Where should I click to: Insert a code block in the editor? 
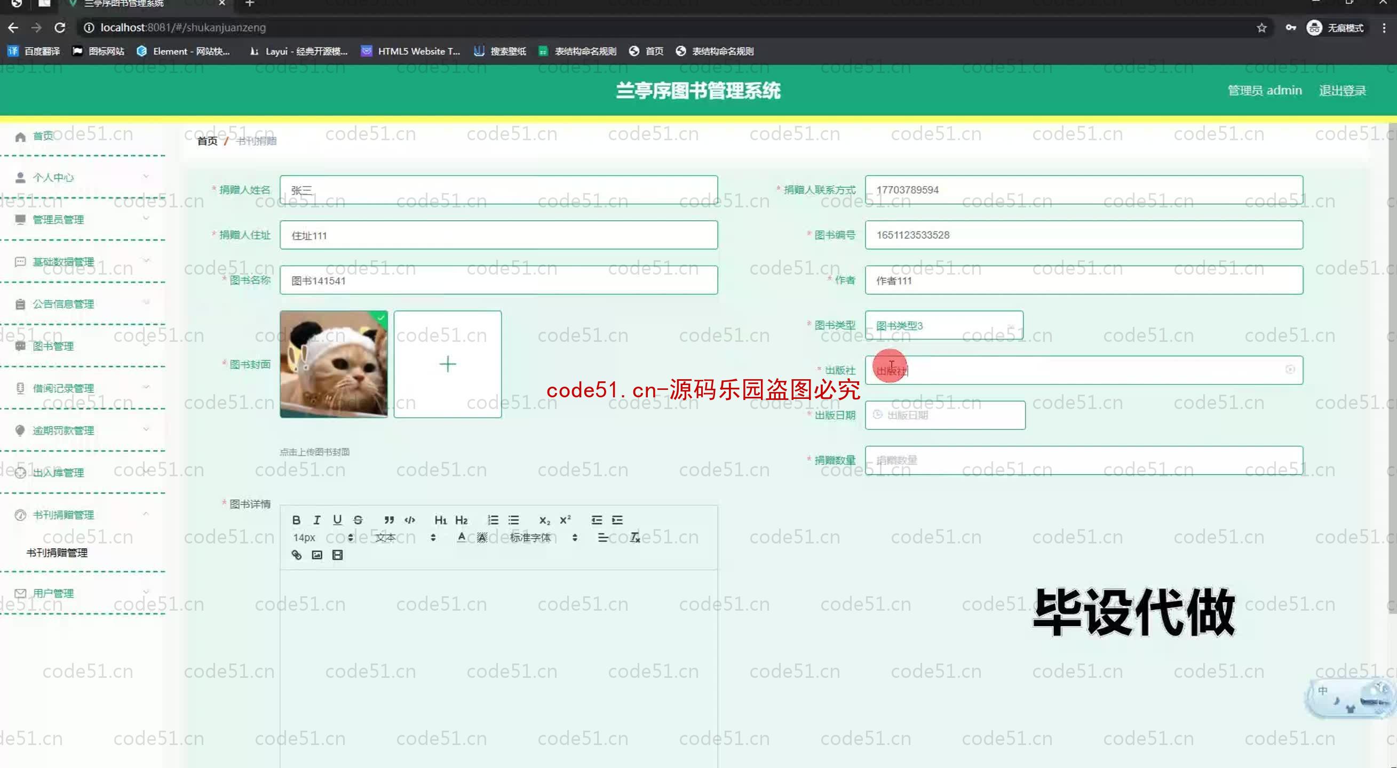[x=409, y=520]
